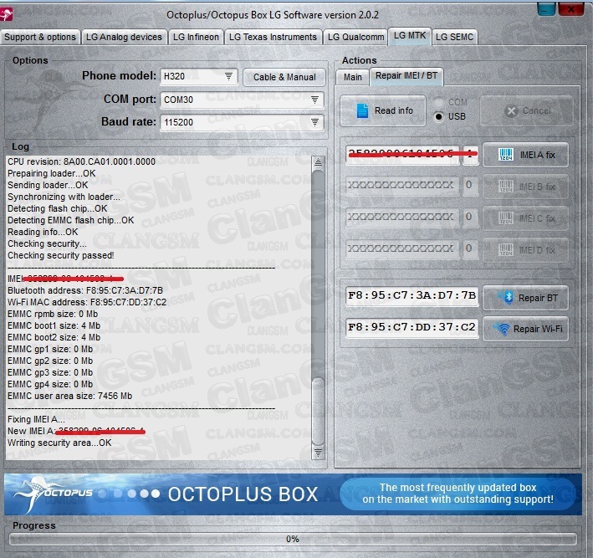593x558 pixels.
Task: Click the X icon on Cancel button
Action: tap(511, 110)
